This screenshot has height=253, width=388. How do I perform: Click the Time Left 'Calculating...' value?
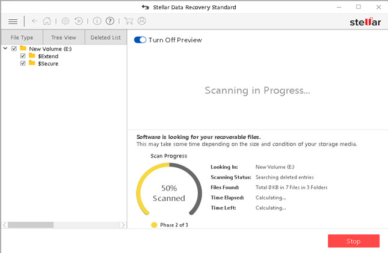point(271,208)
